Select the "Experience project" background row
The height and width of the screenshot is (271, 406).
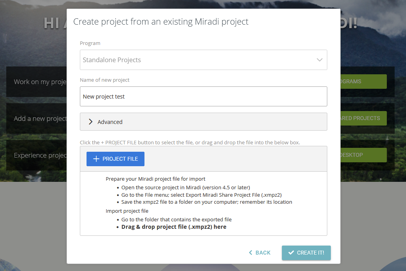point(37,155)
